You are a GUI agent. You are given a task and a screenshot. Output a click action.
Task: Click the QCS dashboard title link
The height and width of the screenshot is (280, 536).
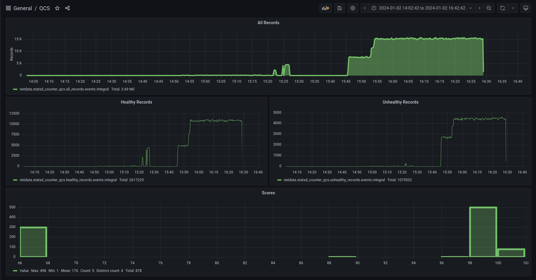44,8
